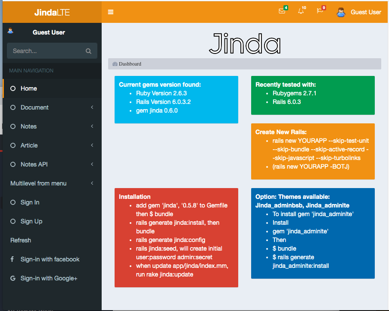Click the Option: Themes available heading
This screenshot has width=389, height=311.
(x=302, y=201)
